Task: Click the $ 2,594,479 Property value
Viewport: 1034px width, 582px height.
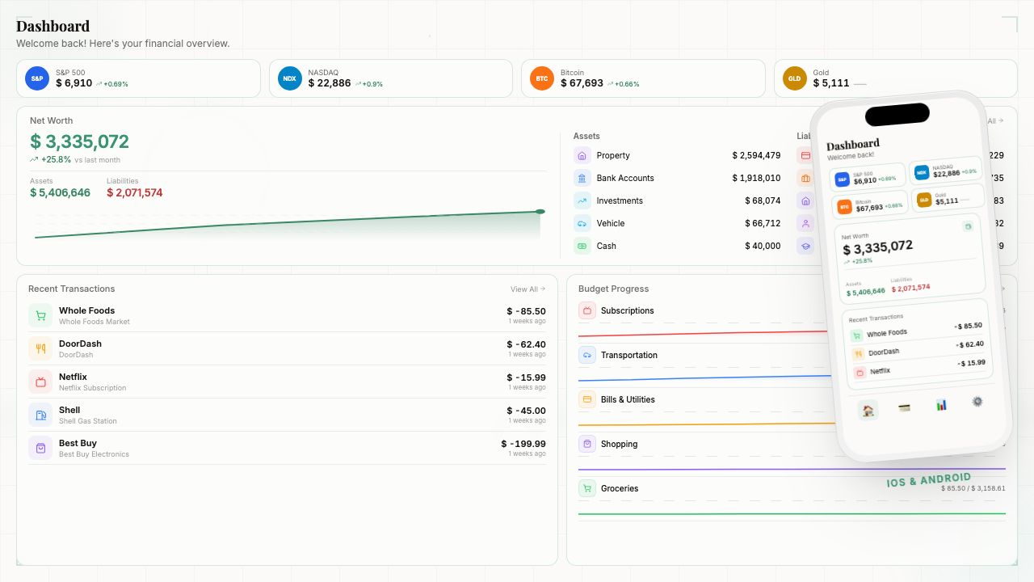Action: (x=756, y=155)
